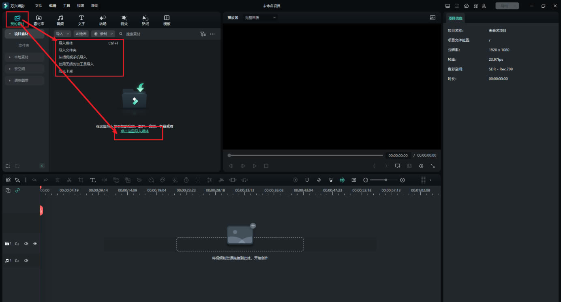Viewport: 561px width, 302px height.
Task: Mute the audio track 1 speaker
Action: pyautogui.click(x=26, y=261)
